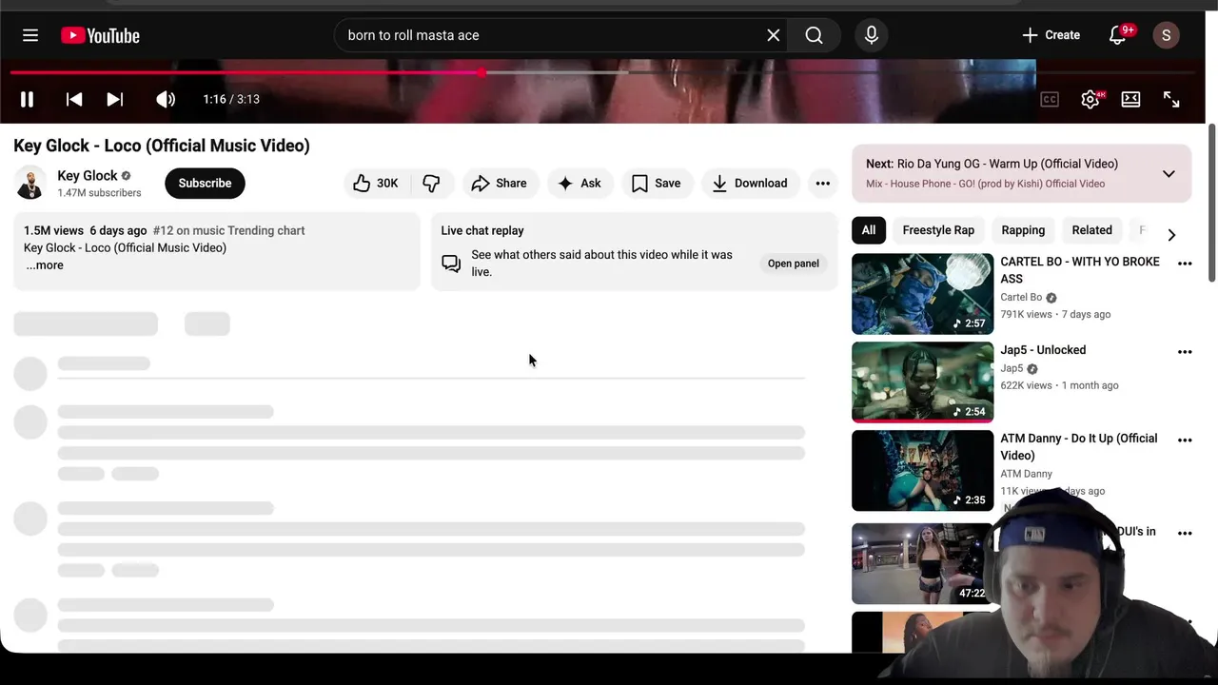Expand description with ...more
This screenshot has width=1218, height=685.
click(44, 265)
